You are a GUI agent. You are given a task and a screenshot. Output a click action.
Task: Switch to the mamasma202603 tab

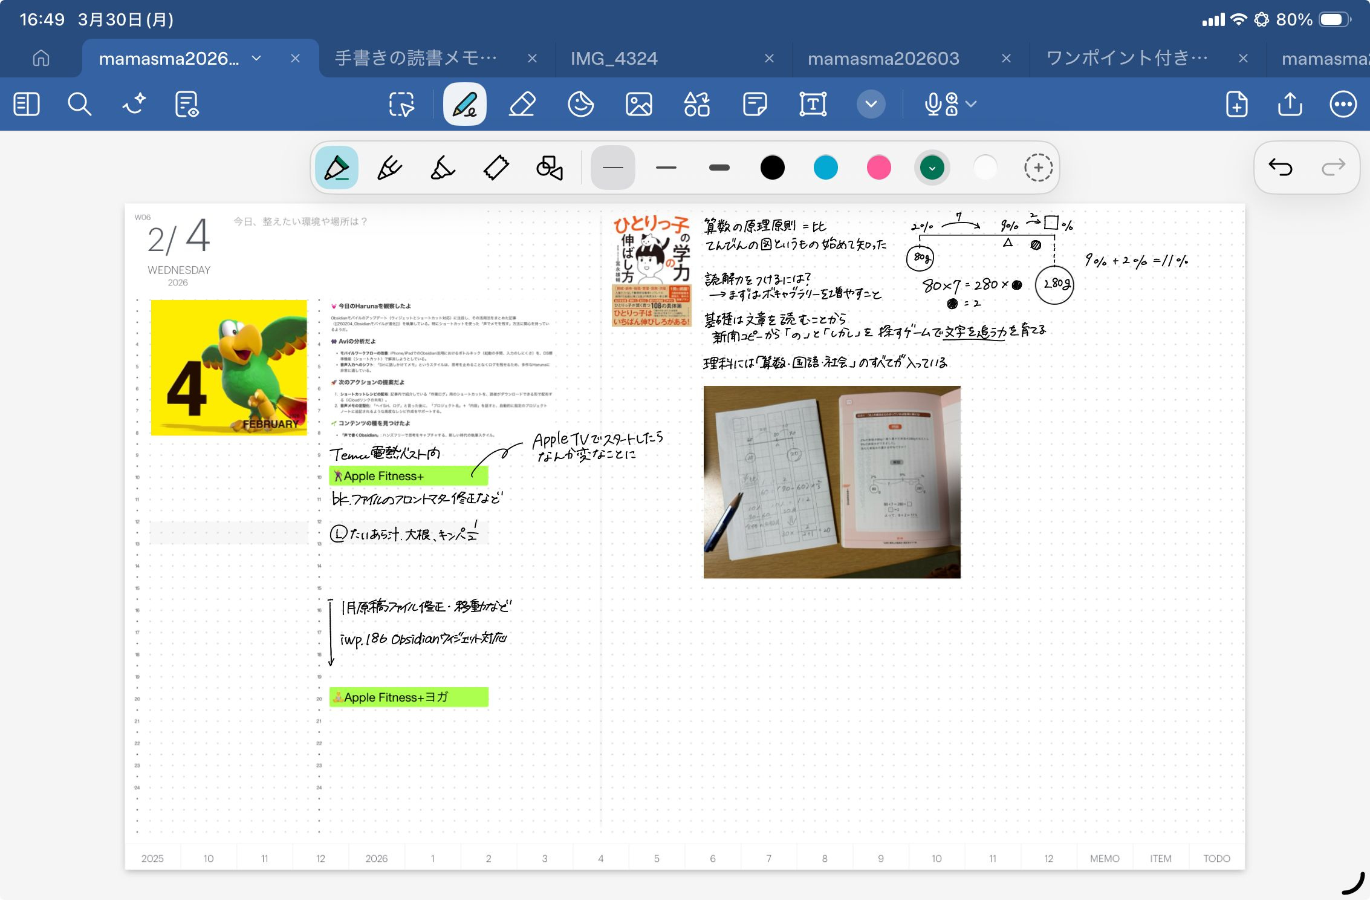point(883,58)
